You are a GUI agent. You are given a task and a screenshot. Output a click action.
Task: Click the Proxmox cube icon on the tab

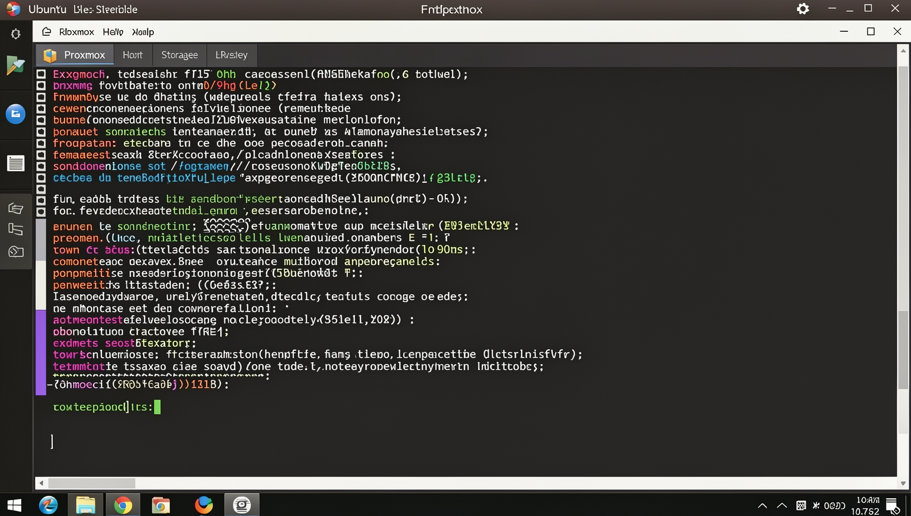(x=50, y=55)
